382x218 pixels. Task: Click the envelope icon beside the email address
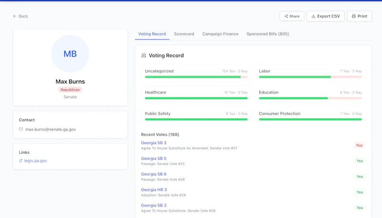pos(21,129)
